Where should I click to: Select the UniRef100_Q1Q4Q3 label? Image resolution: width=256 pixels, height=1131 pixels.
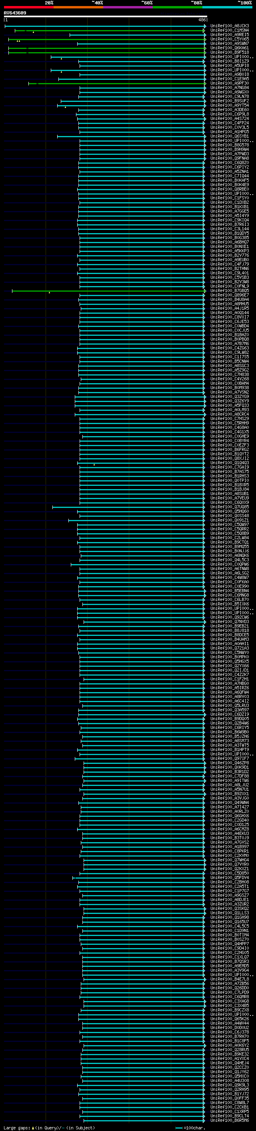[x=230, y=463]
